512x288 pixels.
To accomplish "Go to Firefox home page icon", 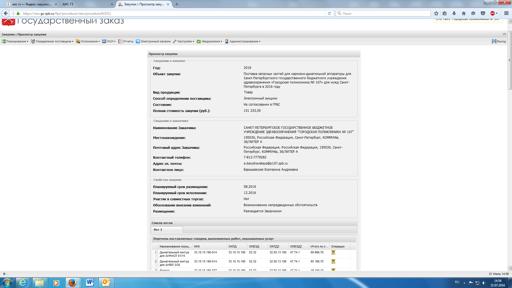I will pyautogui.click(x=464, y=13).
